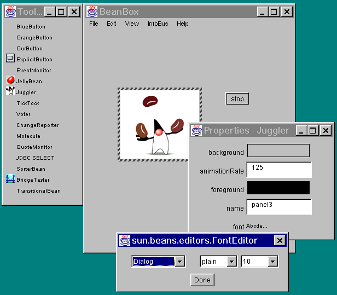Select the JellyBean icon in the ToolBox

[x=10, y=81]
